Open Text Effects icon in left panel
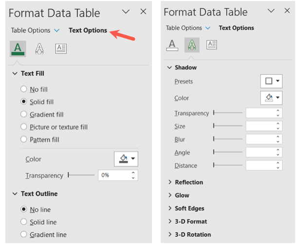The width and height of the screenshot is (301, 244). (39, 48)
